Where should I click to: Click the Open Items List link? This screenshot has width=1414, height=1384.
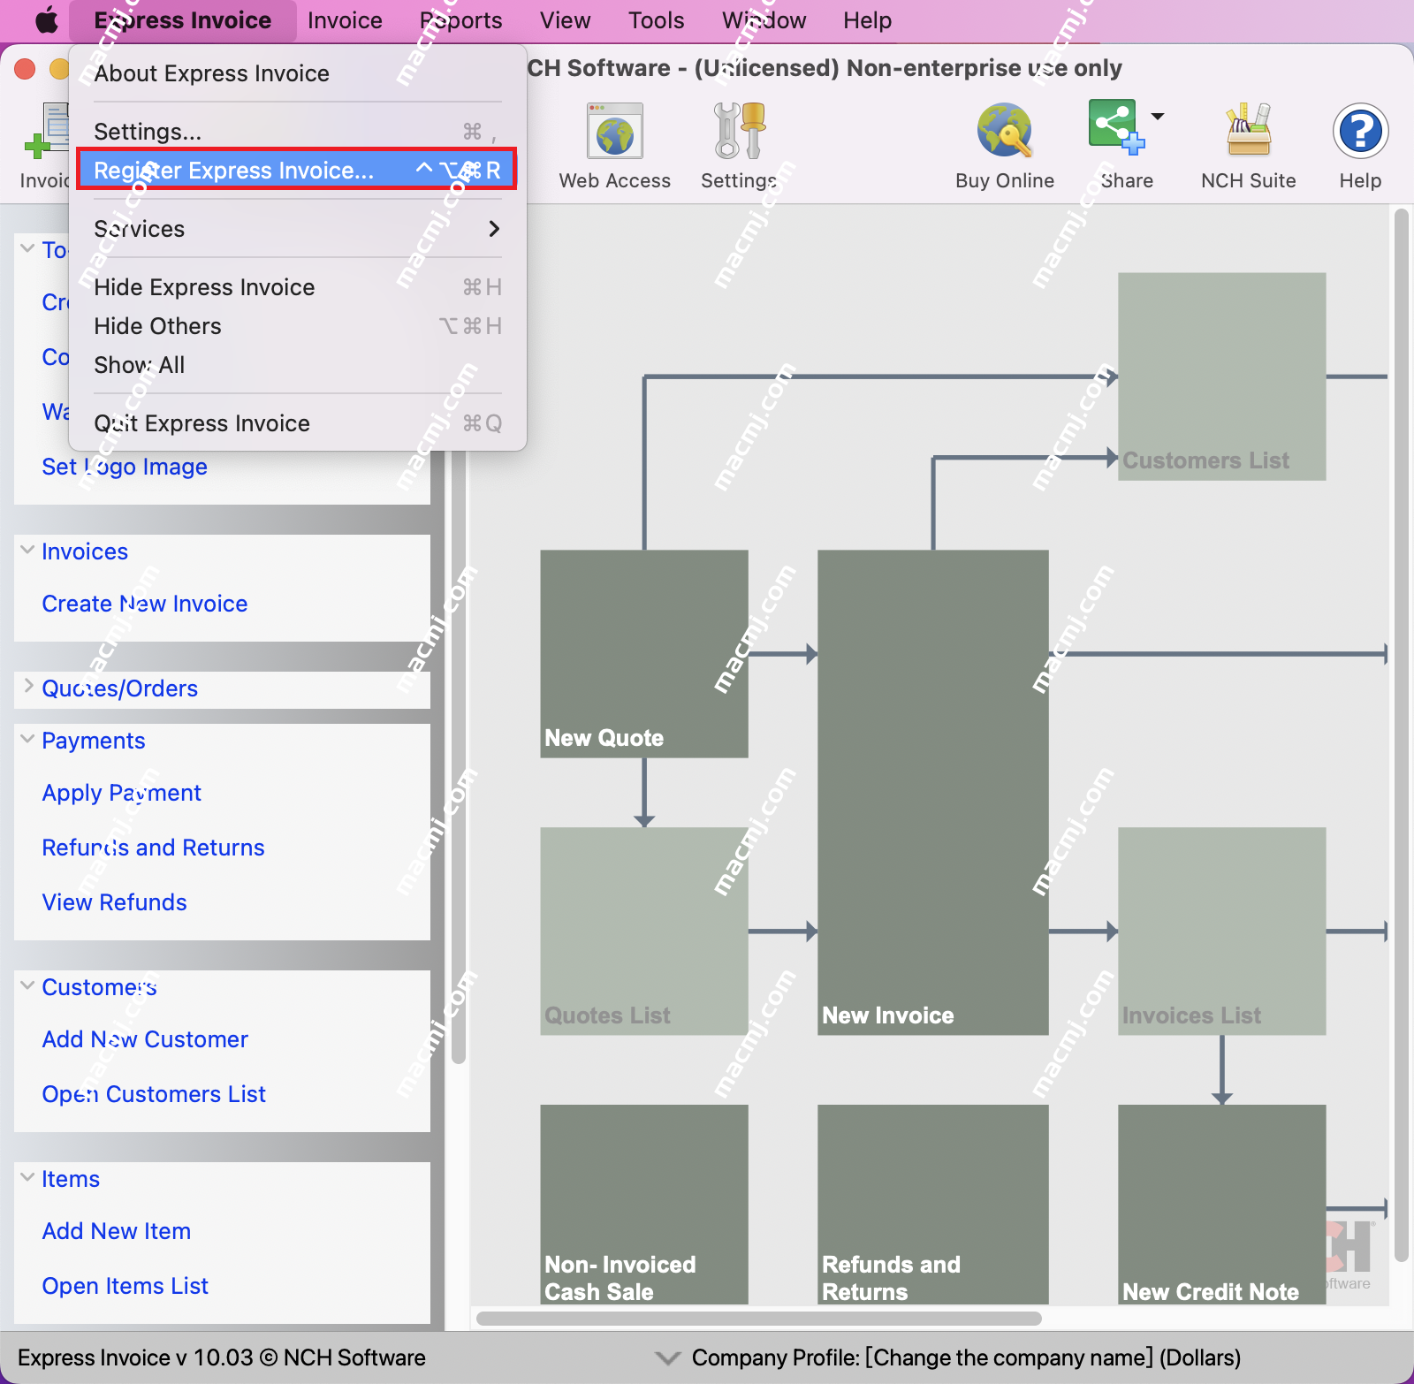(125, 1286)
